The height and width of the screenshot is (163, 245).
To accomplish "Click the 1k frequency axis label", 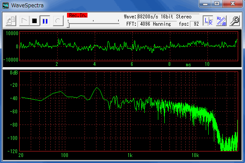I will 130,155.
